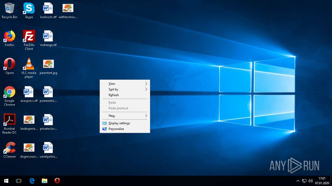Open File Explorer from the taskbar
Image resolution: width=332 pixels, height=186 pixels.
pyautogui.click(x=45, y=181)
